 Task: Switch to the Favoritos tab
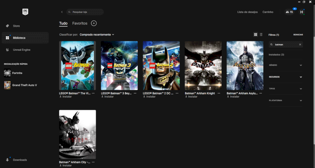click(x=80, y=24)
